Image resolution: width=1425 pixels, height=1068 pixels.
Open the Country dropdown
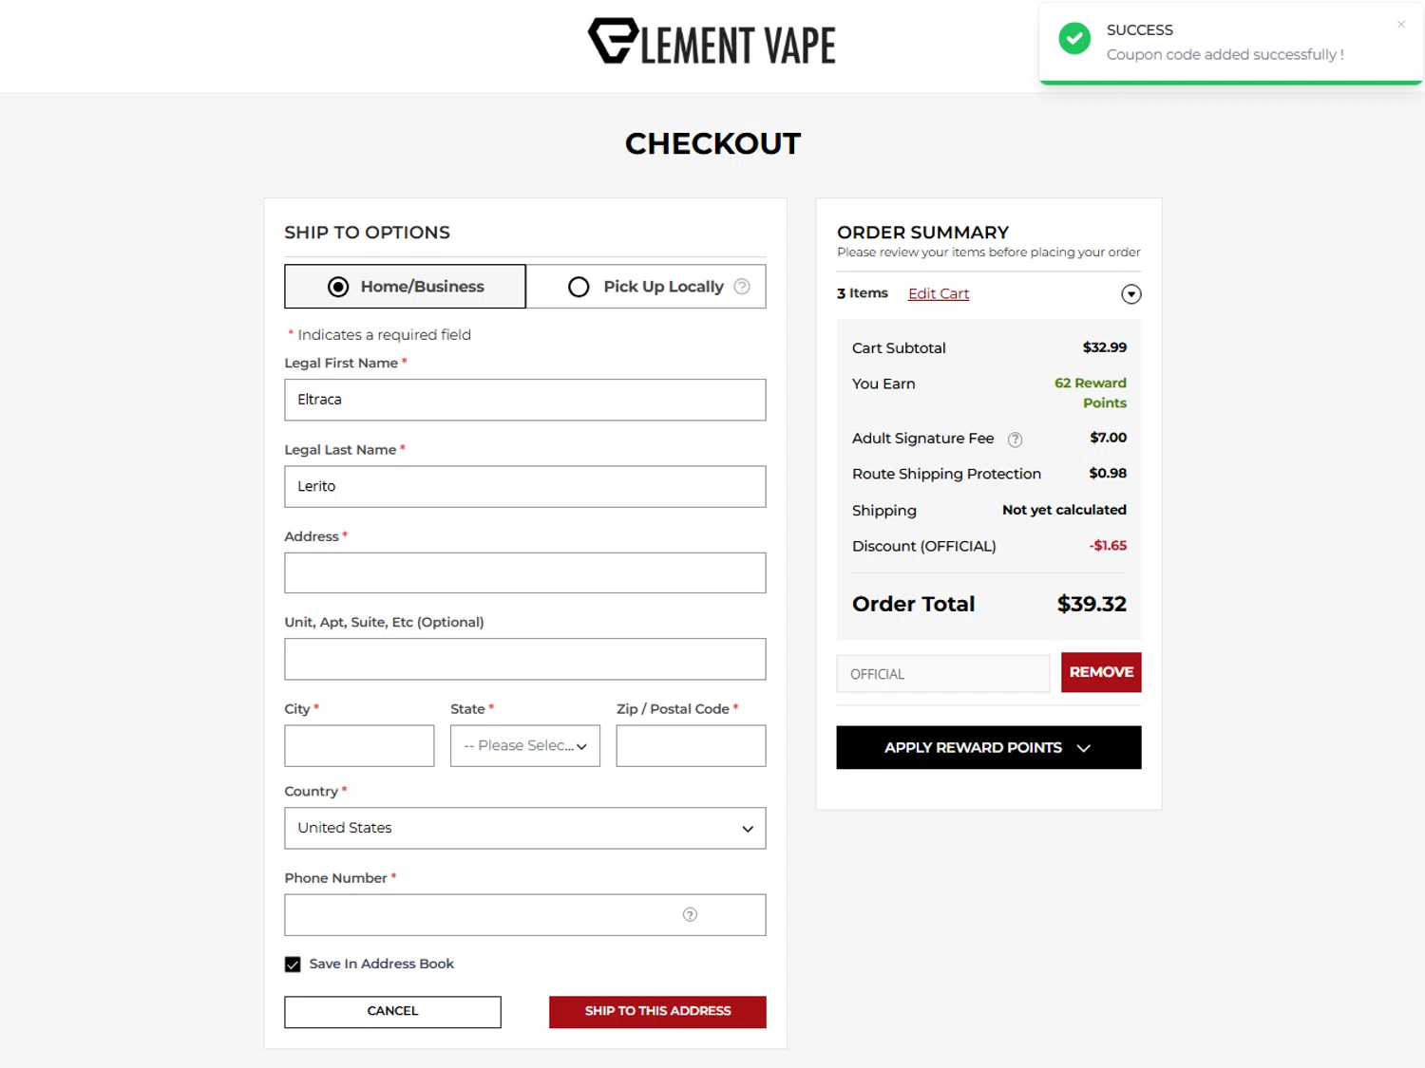click(x=524, y=829)
